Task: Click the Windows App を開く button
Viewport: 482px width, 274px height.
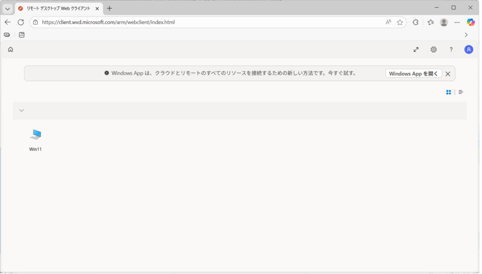Action: pyautogui.click(x=413, y=74)
